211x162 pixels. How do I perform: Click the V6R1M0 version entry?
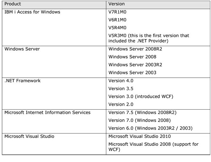click(x=117, y=20)
